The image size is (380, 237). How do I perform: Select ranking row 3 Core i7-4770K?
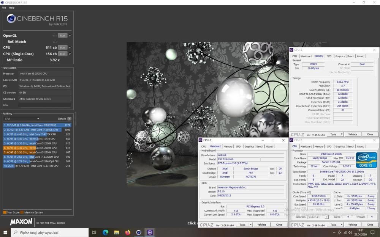[x=37, y=134]
